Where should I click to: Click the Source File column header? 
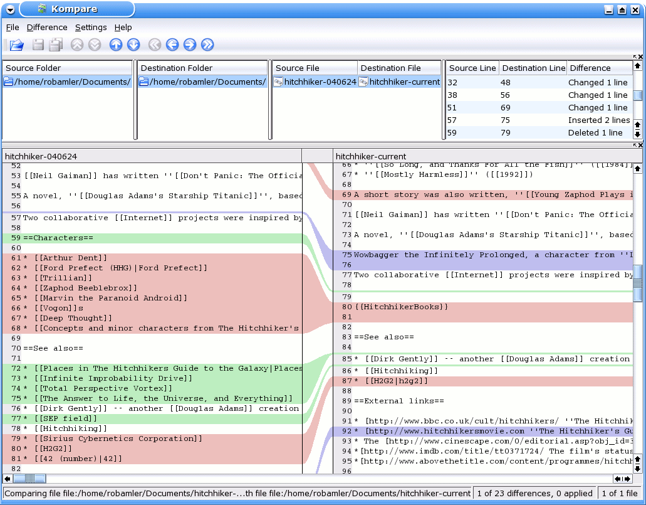tap(315, 68)
